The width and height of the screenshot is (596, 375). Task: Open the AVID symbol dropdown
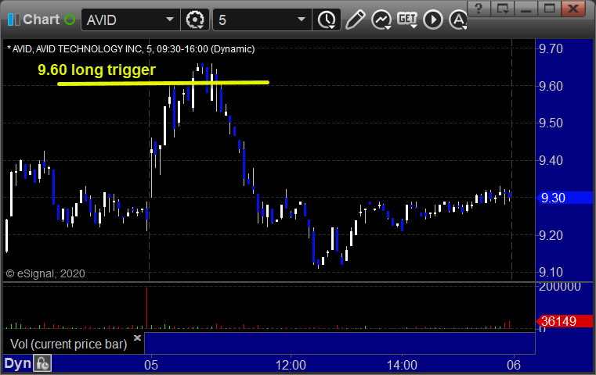point(169,20)
